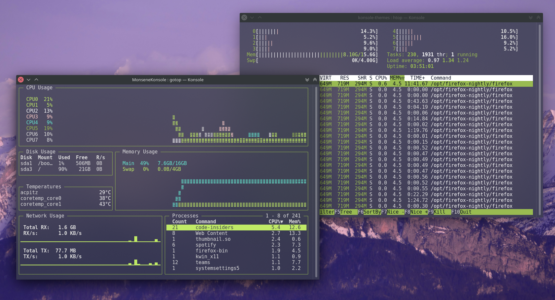
Task: Minimize the htop Konsole window
Action: coord(252,17)
